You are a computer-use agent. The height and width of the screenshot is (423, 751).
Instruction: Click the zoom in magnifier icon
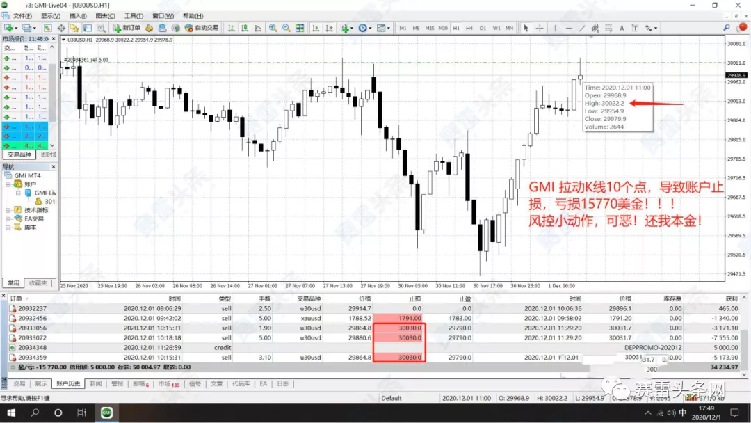tap(273, 29)
